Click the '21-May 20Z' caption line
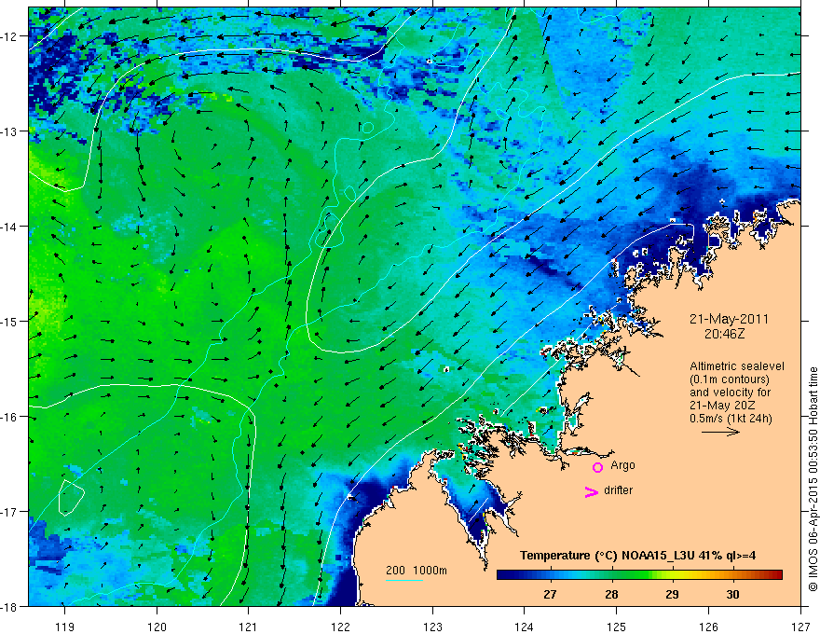This screenshot has height=634, width=820. pyautogui.click(x=721, y=405)
